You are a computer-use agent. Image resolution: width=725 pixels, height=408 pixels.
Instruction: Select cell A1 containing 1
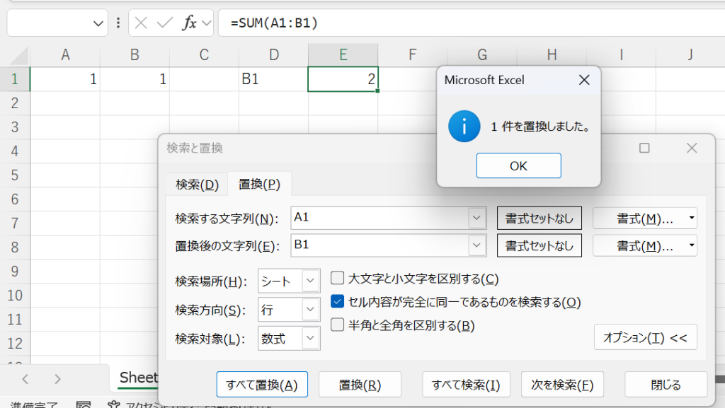[65, 79]
